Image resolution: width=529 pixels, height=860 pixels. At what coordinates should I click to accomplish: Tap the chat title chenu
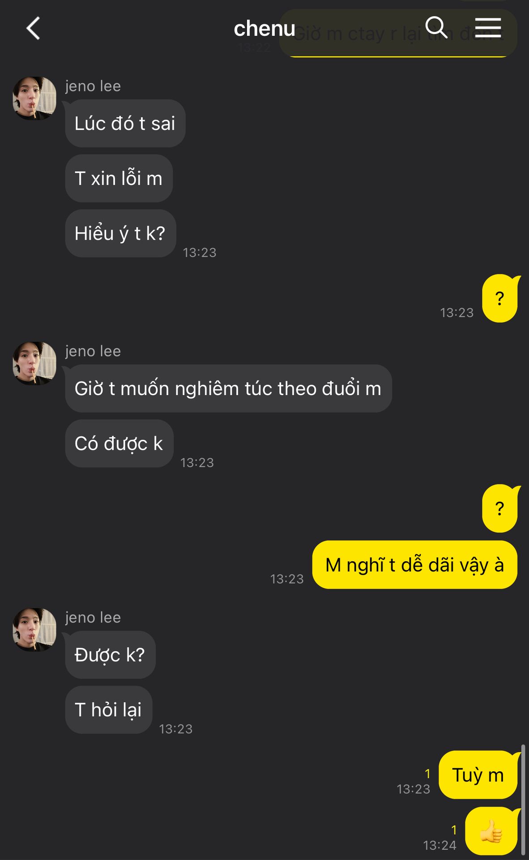(x=264, y=29)
